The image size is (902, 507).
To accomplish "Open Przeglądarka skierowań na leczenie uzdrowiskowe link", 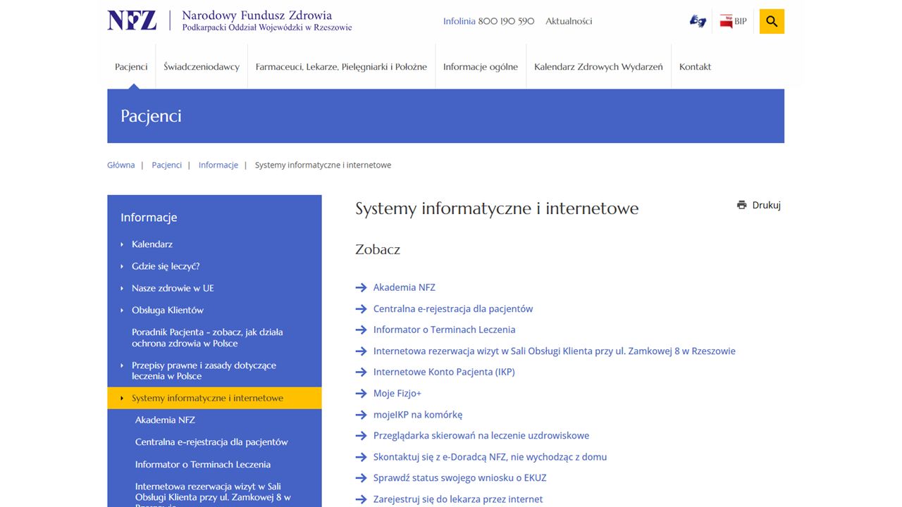I will 481,435.
